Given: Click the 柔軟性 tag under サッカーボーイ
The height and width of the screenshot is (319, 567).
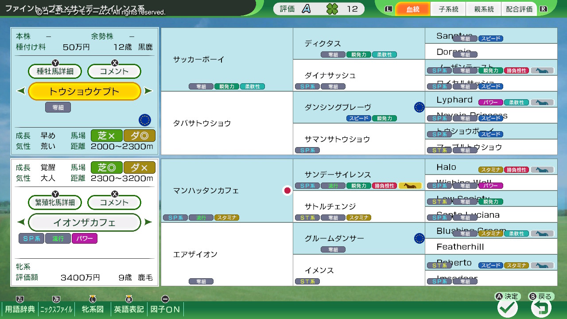Looking at the screenshot, I should [252, 86].
